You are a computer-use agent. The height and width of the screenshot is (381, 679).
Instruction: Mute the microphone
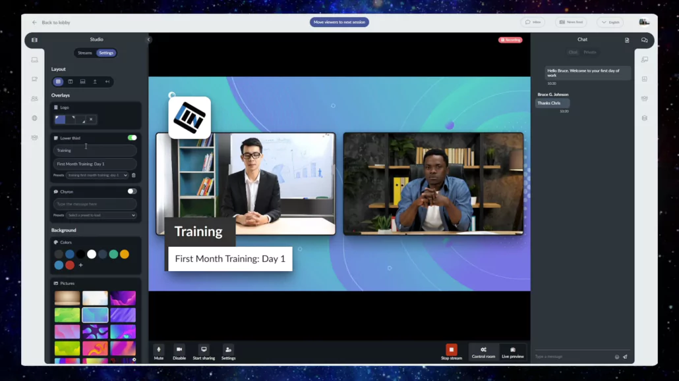coord(158,351)
